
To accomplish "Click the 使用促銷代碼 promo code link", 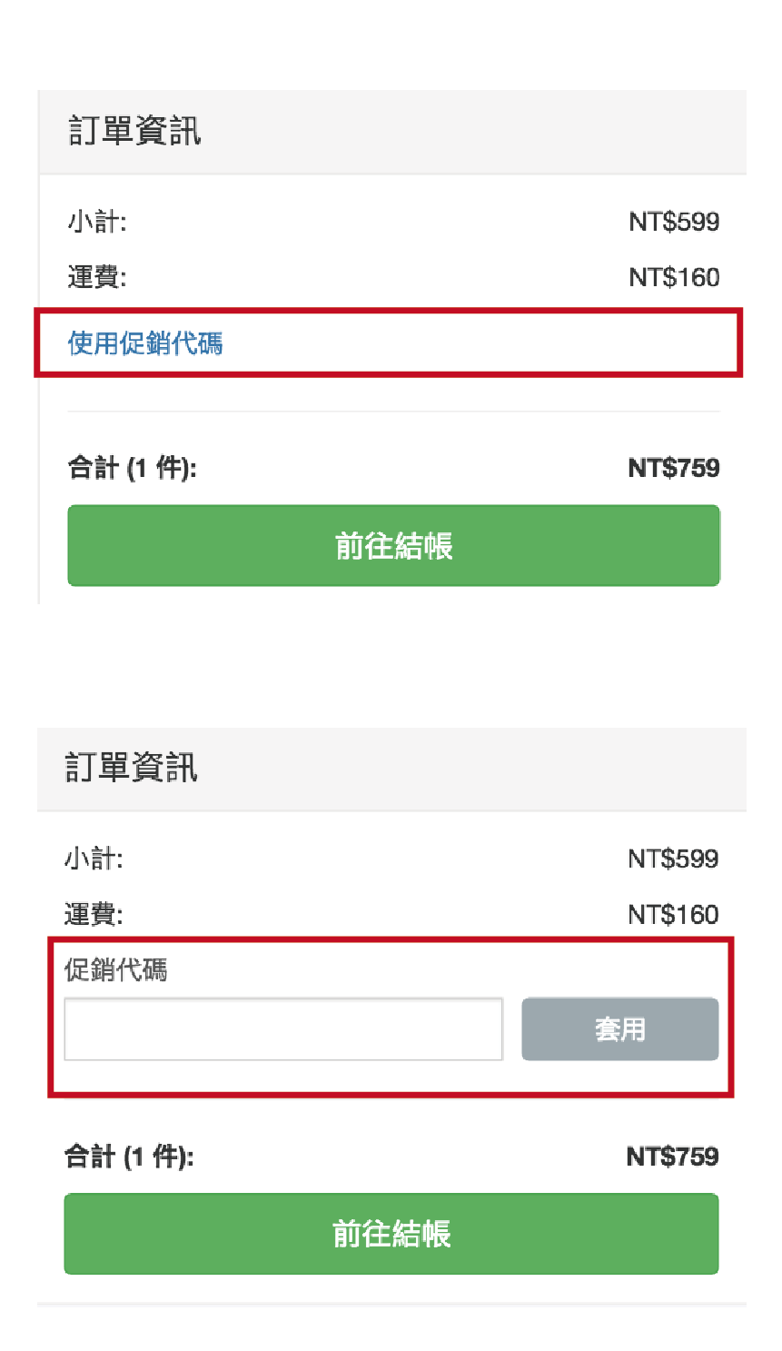I will point(145,343).
